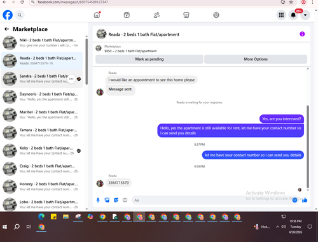Open Sticky Notes from taskbar
The image size is (318, 242).
click(x=53, y=217)
